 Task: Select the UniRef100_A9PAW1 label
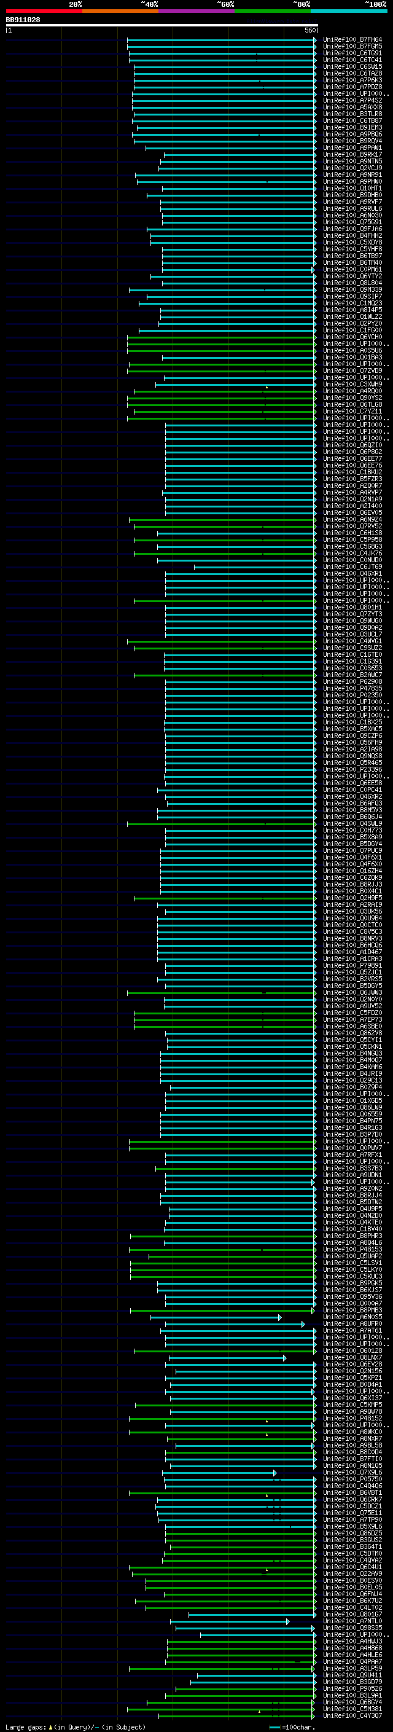352,148
